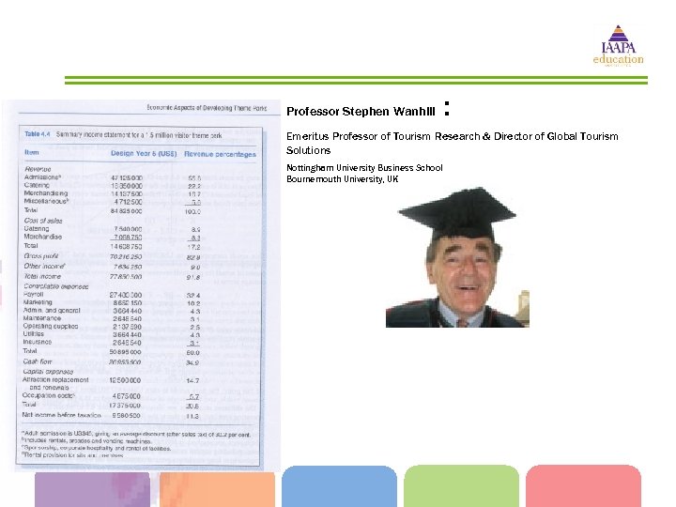Viewport: 676px width, 507px height.
Task: Select the 'Utilities' row label
Action: tap(33, 334)
